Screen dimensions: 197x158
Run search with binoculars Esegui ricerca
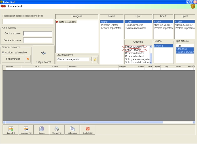click(x=43, y=55)
